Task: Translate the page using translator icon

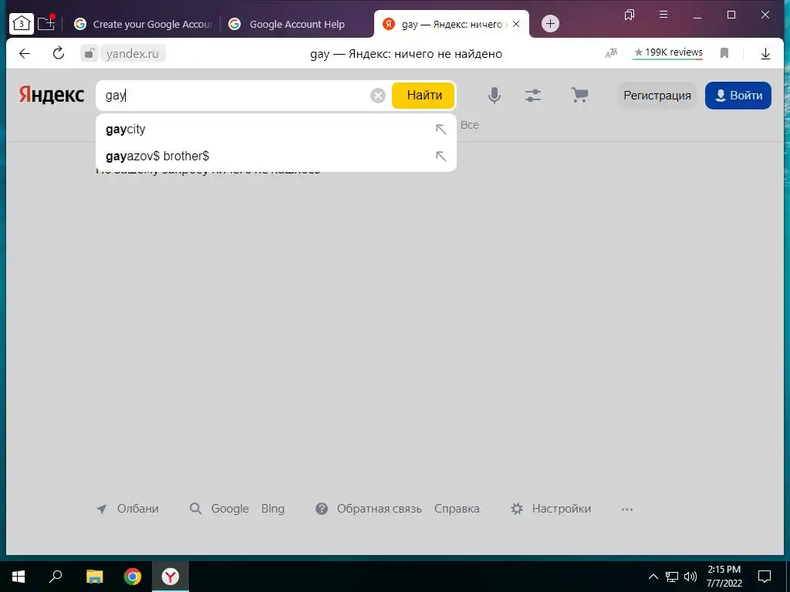Action: pos(611,53)
